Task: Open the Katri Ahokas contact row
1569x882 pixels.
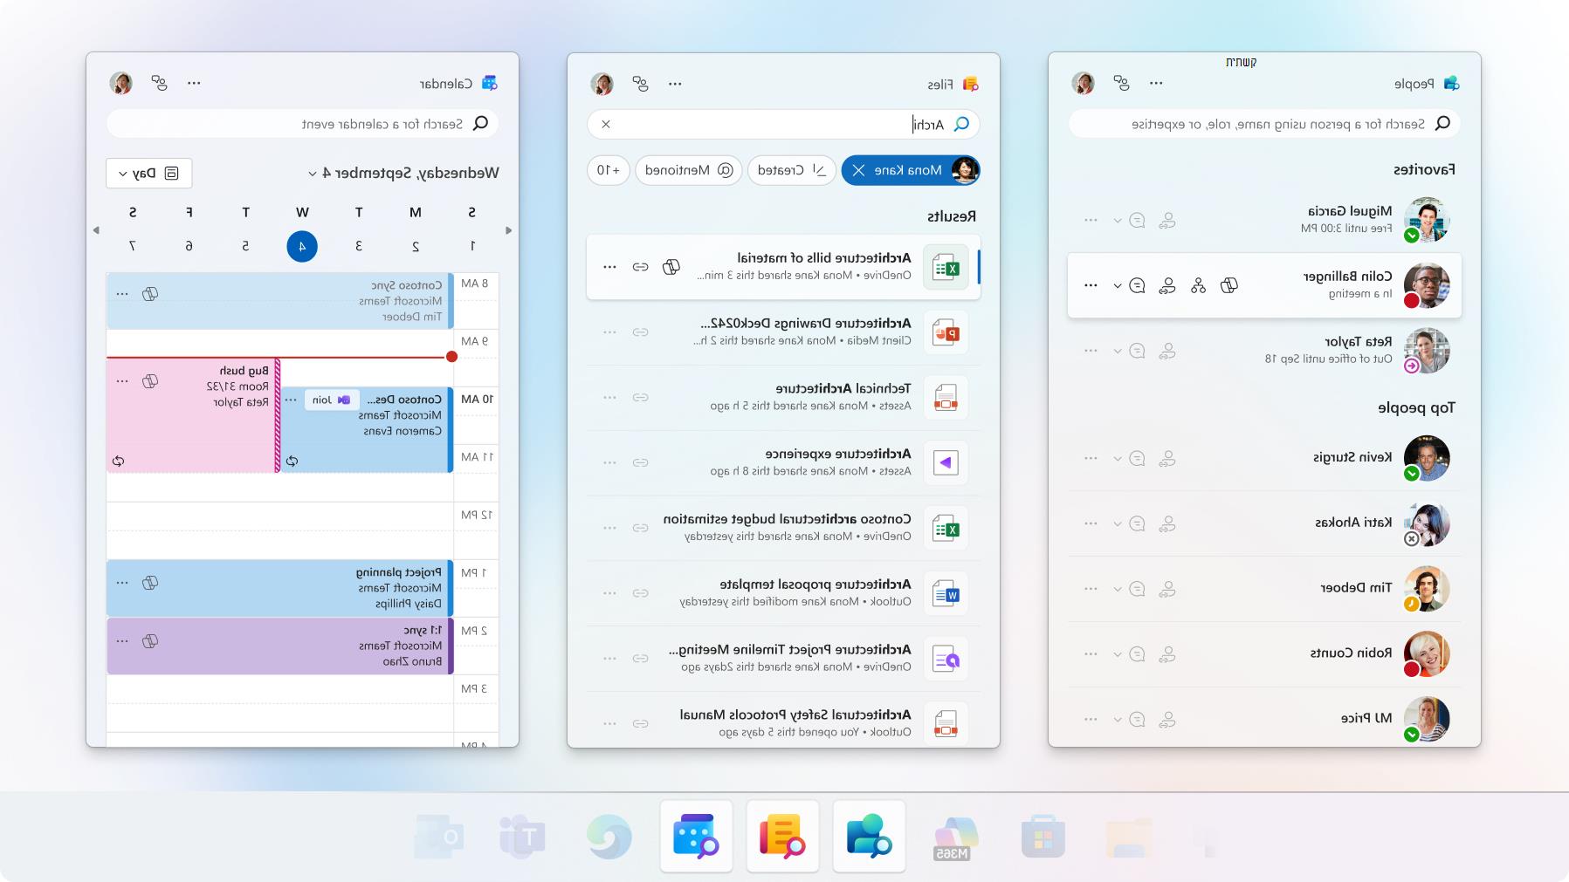Action: pos(1264,523)
